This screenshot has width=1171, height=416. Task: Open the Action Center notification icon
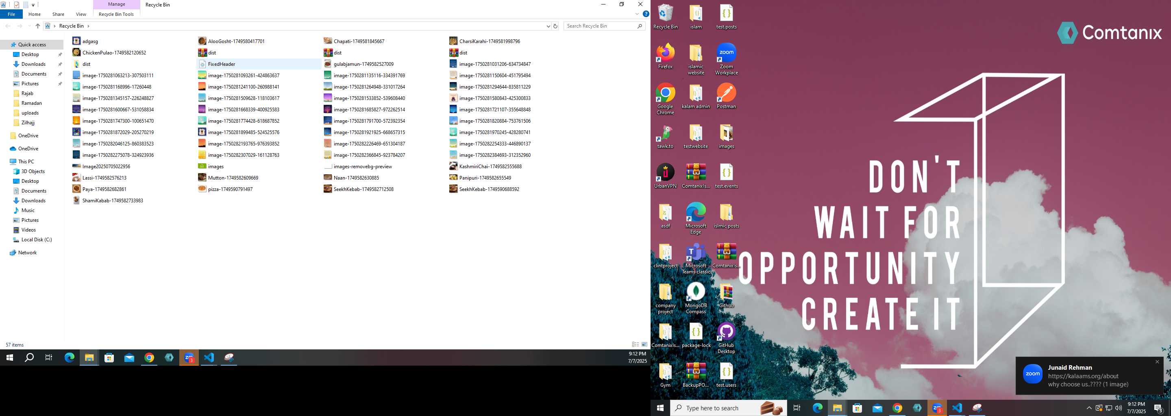pyautogui.click(x=1158, y=408)
